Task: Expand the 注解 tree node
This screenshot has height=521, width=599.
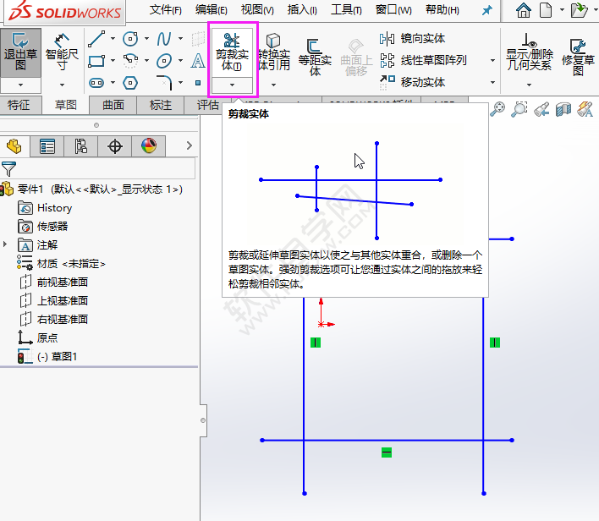Action: (x=5, y=244)
